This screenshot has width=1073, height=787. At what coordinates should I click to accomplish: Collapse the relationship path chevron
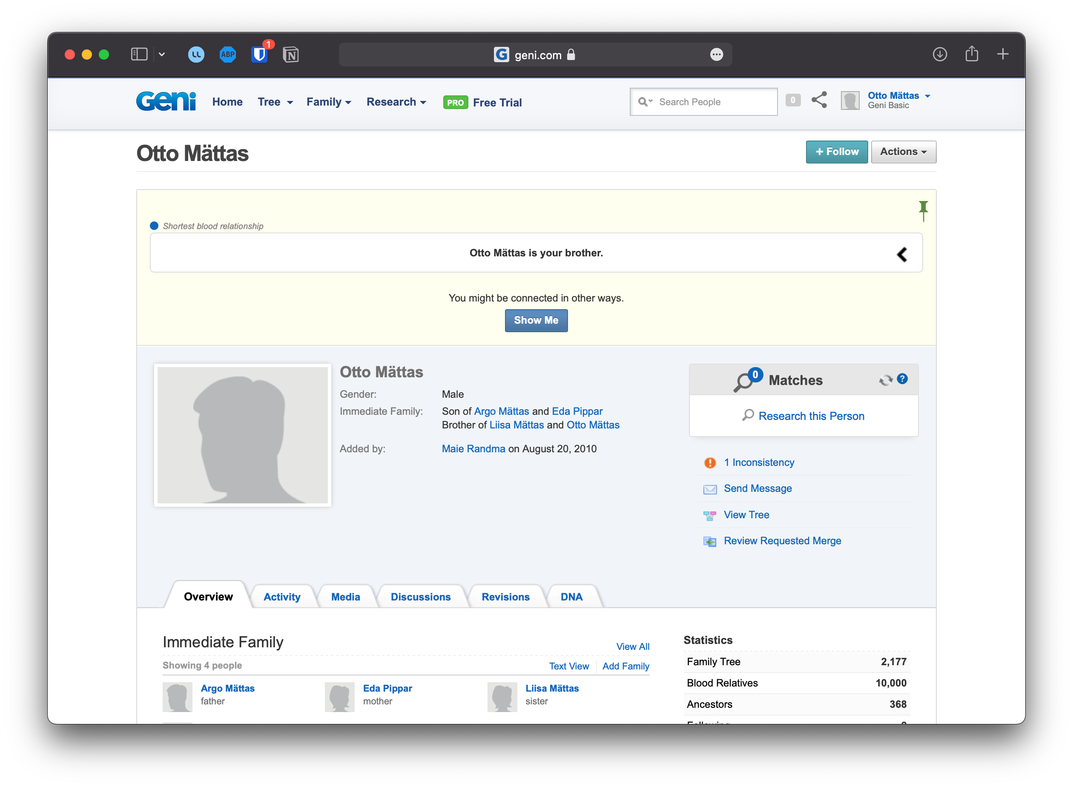coord(901,254)
